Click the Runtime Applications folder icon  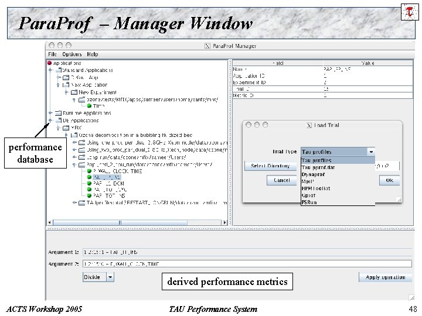[59, 113]
